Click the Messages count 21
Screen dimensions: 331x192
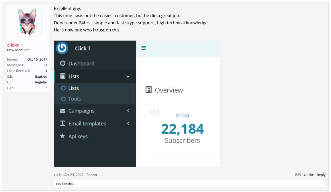[45, 65]
